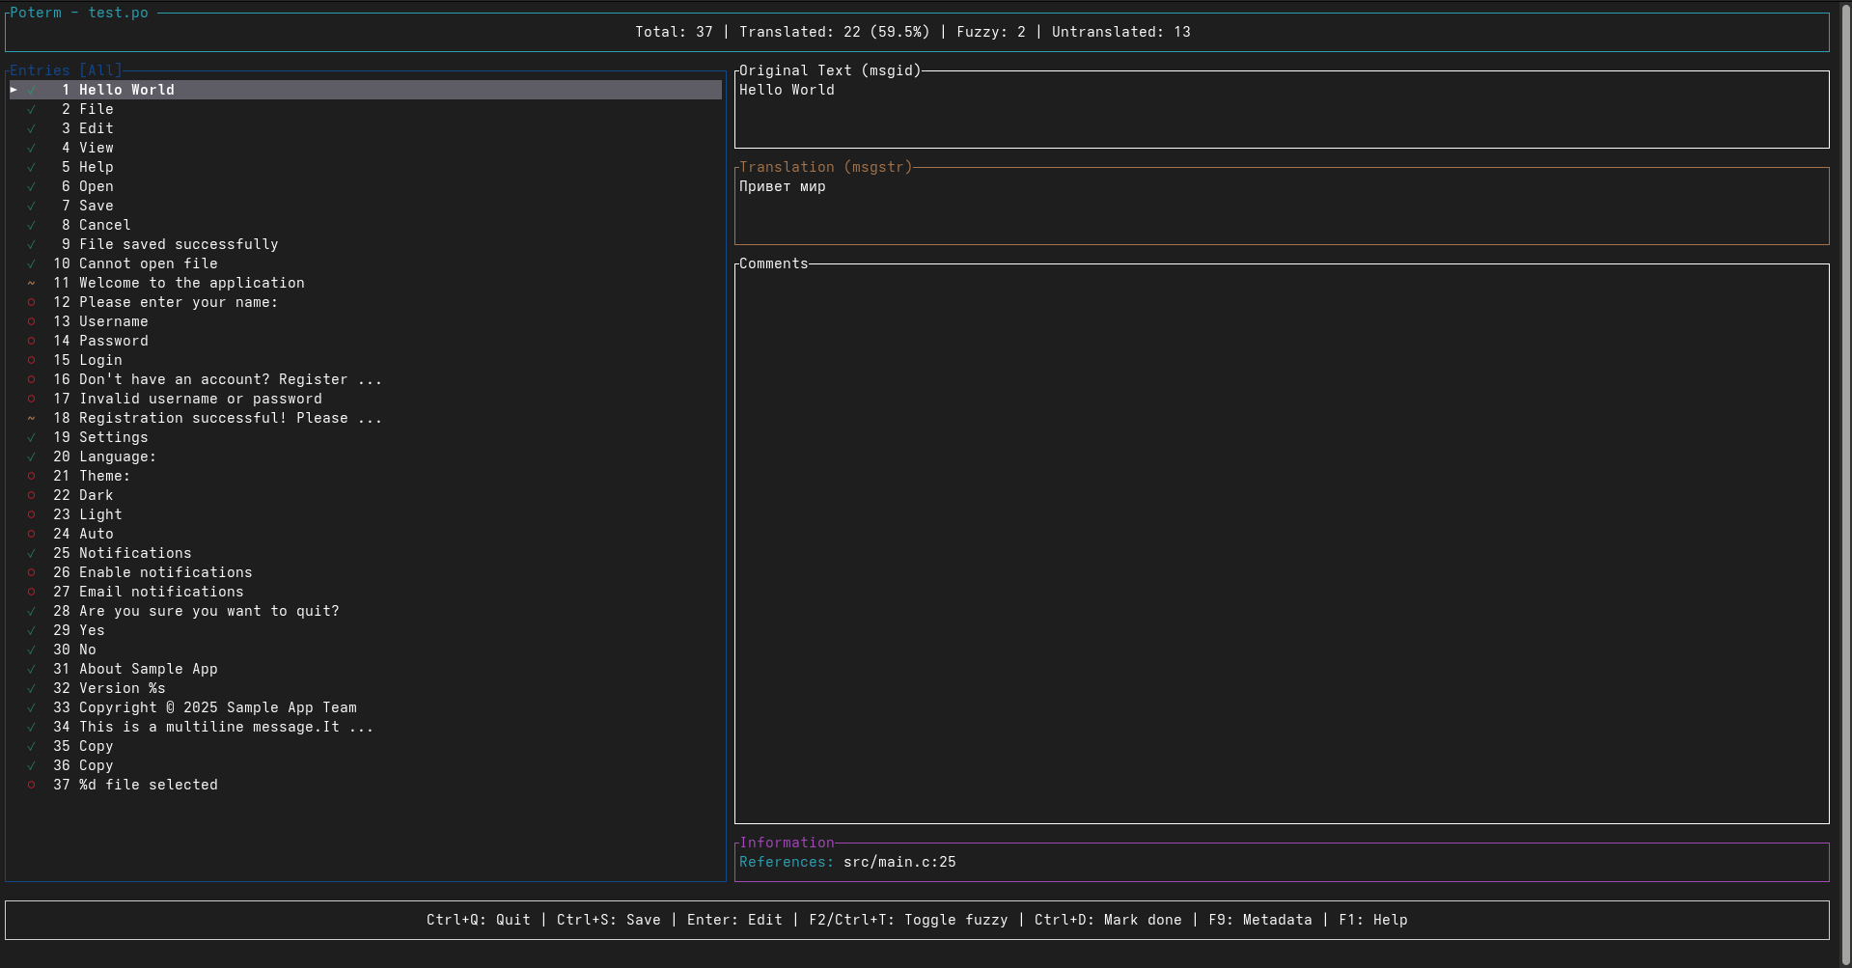Click the Untranslated: 13 statistic

(x=1121, y=32)
